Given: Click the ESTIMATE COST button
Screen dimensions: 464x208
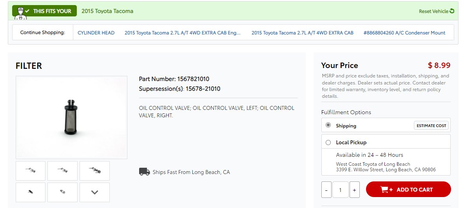Looking at the screenshot, I should 431,126.
